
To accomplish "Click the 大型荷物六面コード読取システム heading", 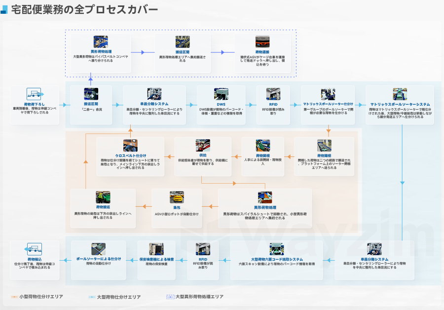I will tap(277, 259).
